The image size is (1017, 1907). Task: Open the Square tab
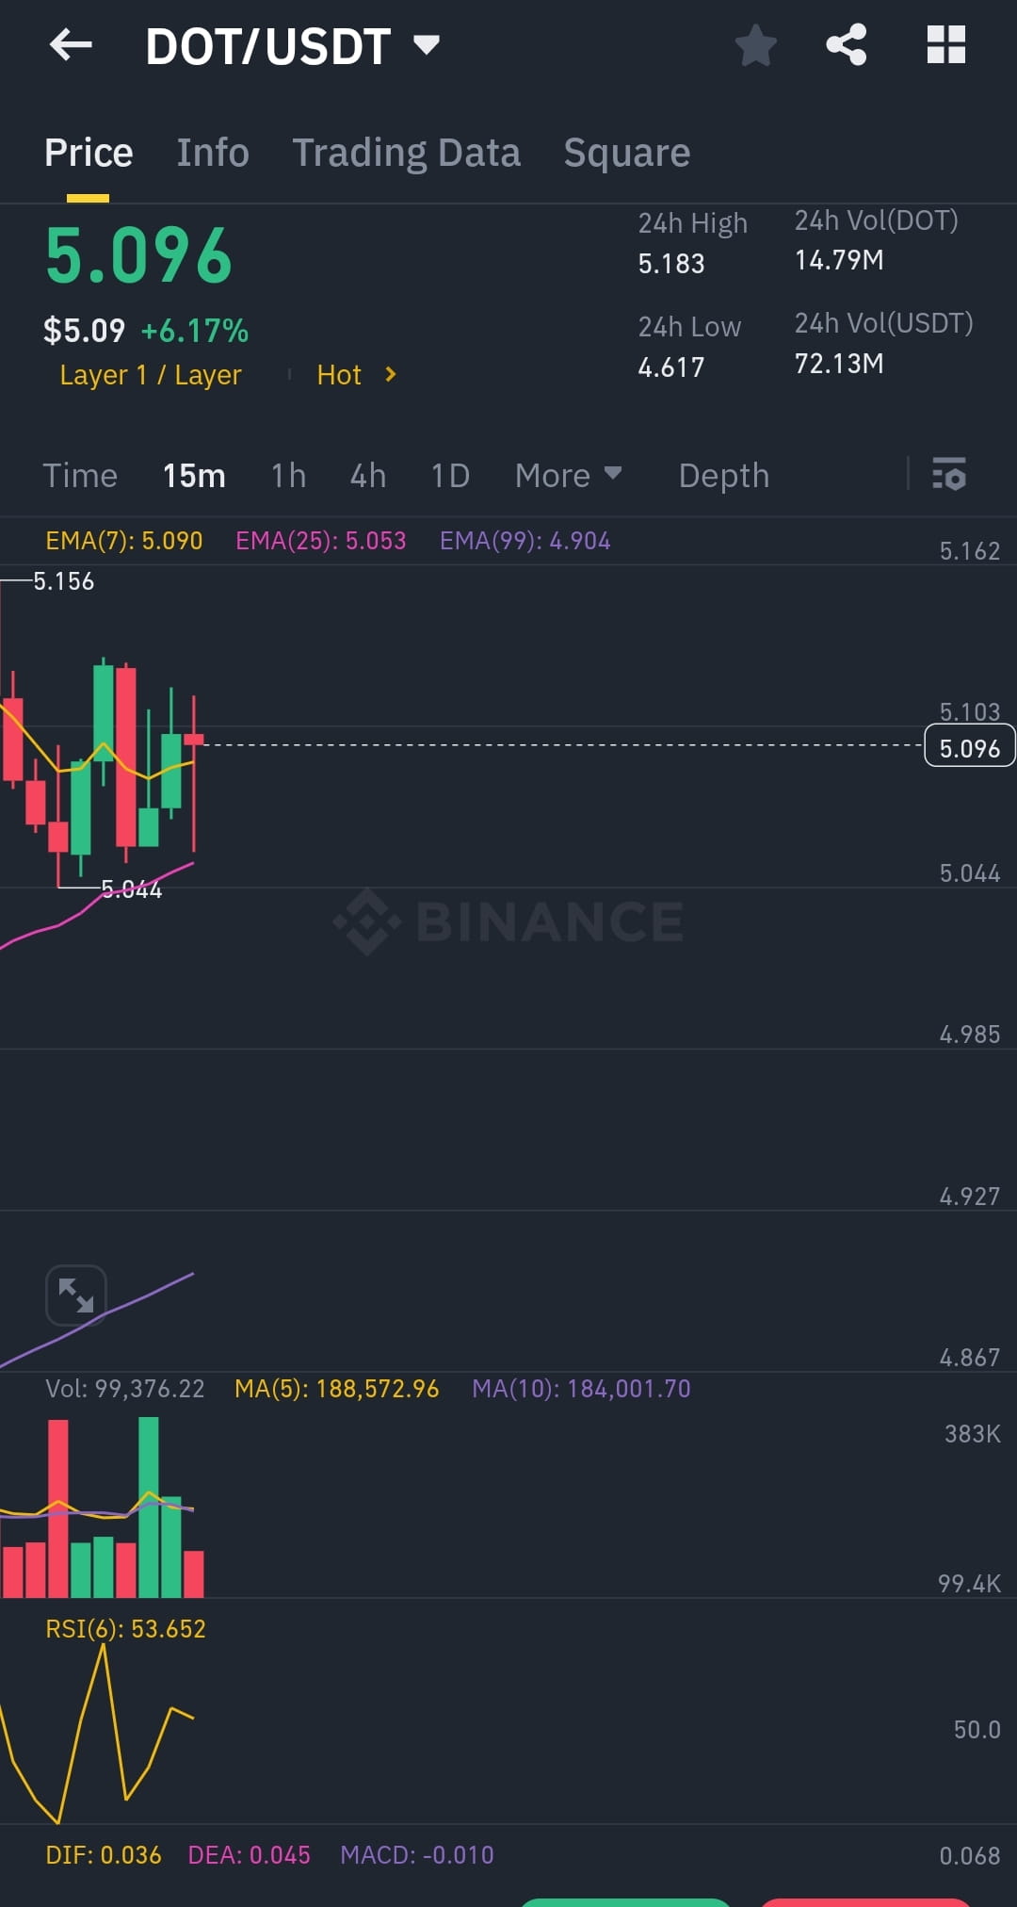pos(627,153)
